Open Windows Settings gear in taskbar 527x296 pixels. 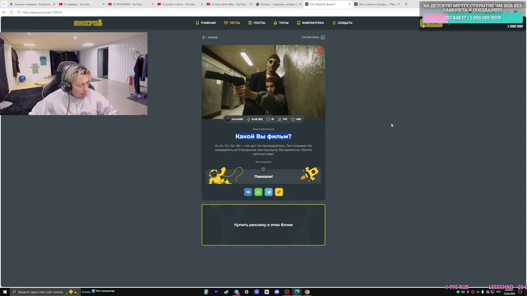247,292
